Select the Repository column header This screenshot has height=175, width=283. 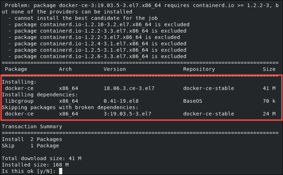[x=199, y=69]
